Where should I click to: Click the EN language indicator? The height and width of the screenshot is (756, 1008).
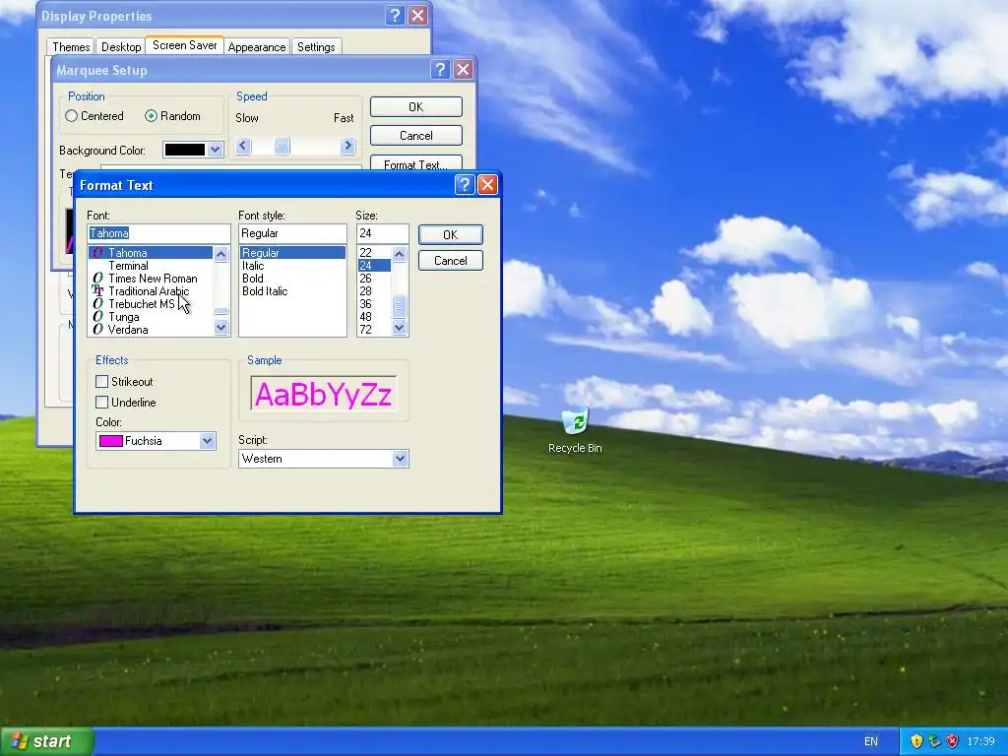[x=870, y=741]
